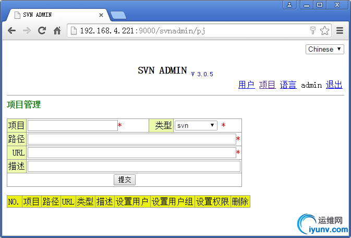
Task: Click the SVN ADMIN page title
Action: click(162, 70)
